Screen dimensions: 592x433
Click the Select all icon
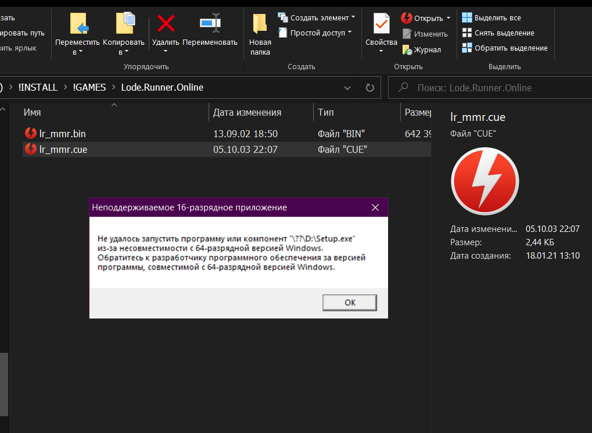(467, 17)
